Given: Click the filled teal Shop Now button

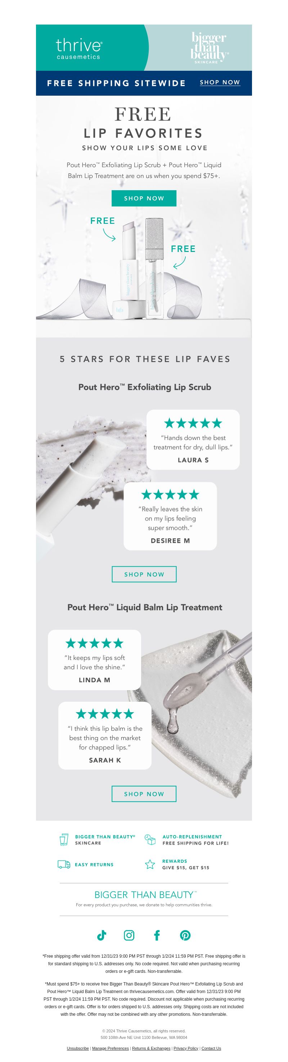Looking at the screenshot, I should (144, 198).
